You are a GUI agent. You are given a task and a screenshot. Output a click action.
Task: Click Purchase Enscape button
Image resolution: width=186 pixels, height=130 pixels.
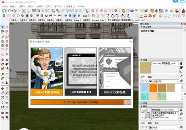click(115, 92)
